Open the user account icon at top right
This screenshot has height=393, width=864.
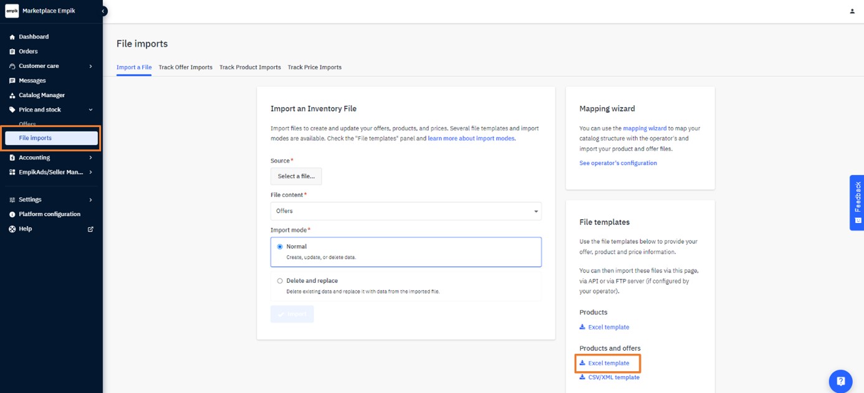(852, 11)
